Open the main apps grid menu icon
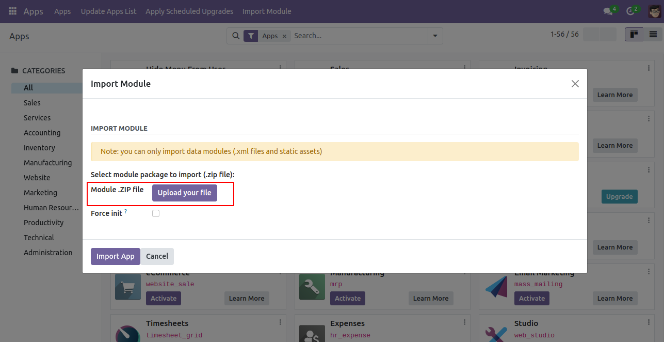The width and height of the screenshot is (664, 342). coord(12,11)
